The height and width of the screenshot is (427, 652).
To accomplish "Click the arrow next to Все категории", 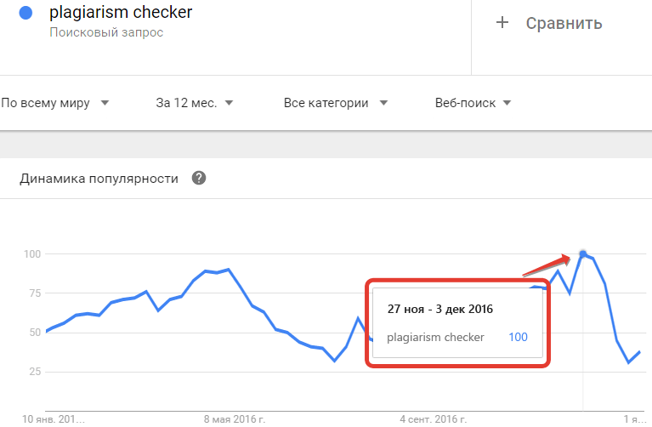I will pos(383,103).
